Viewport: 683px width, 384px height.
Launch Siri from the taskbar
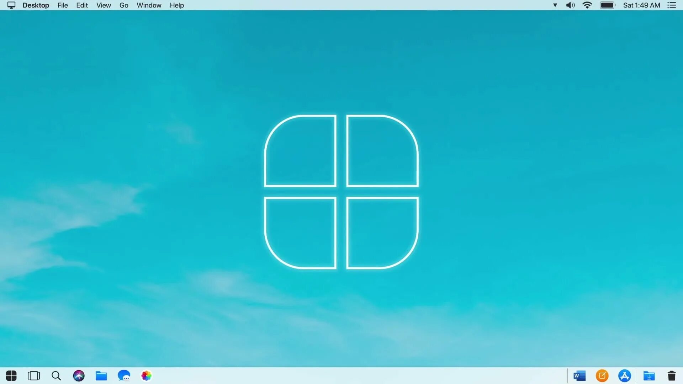pos(79,376)
